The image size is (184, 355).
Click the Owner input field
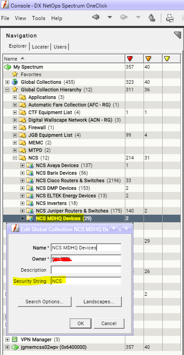(x=86, y=259)
